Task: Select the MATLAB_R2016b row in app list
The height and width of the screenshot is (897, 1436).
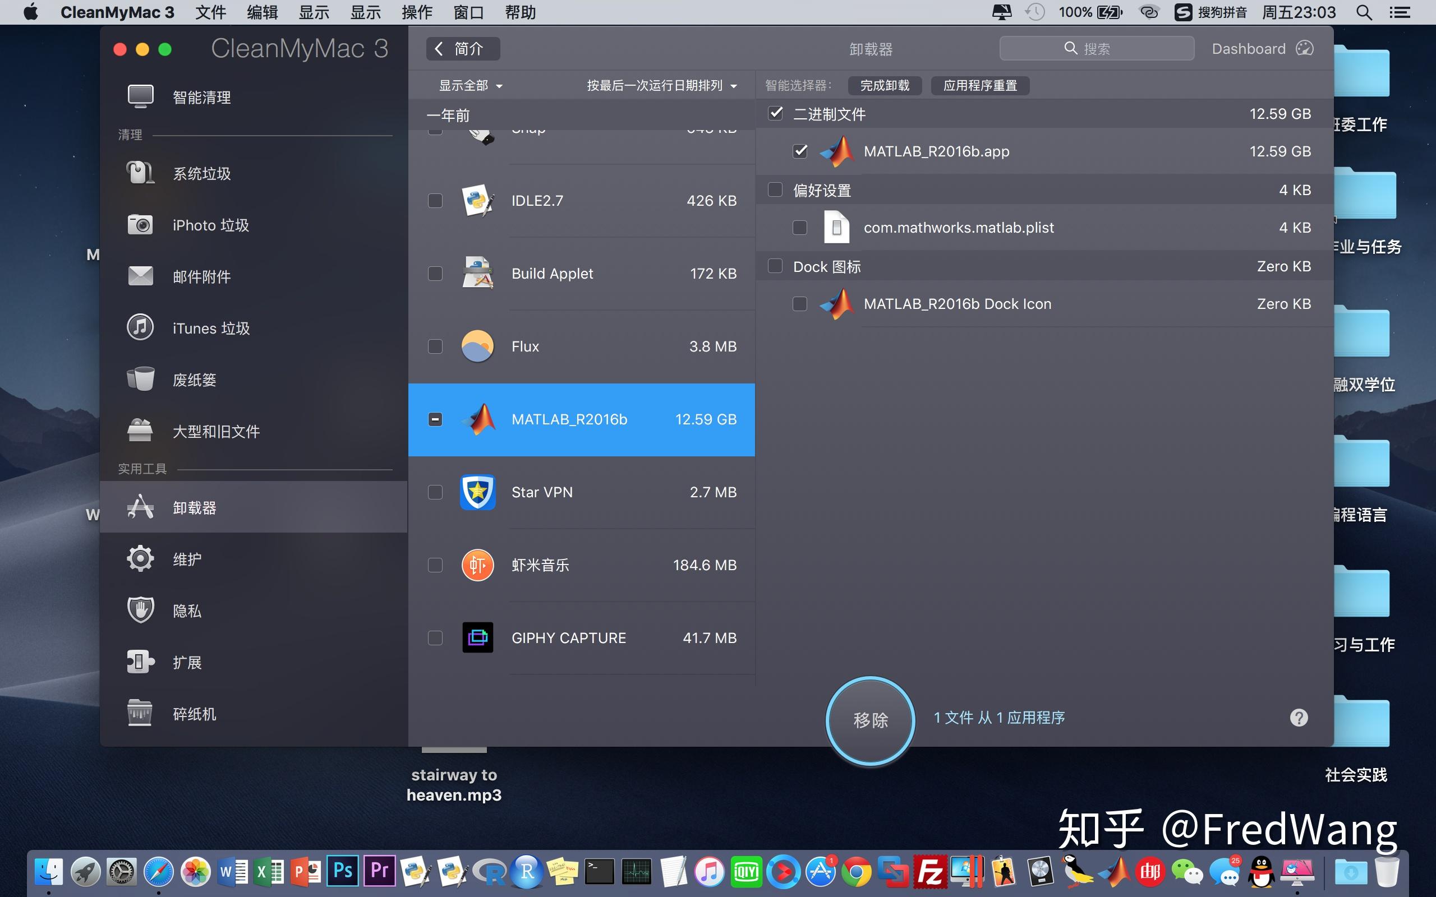Action: (x=582, y=419)
